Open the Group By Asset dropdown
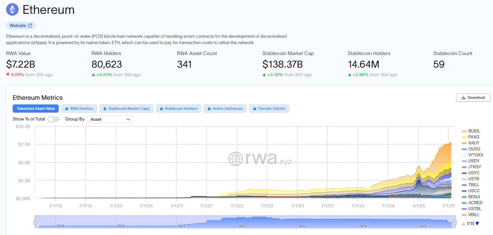 point(110,119)
